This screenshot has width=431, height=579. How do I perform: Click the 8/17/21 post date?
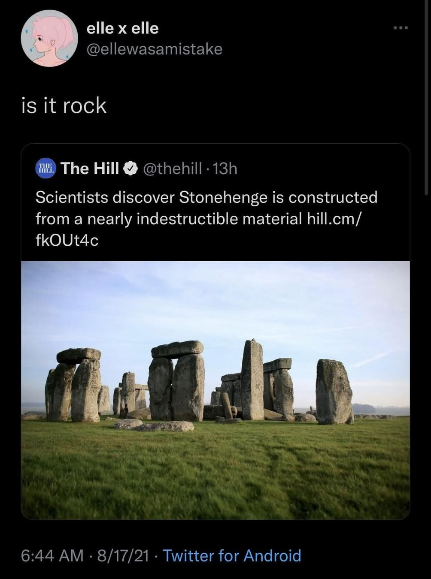[123, 555]
